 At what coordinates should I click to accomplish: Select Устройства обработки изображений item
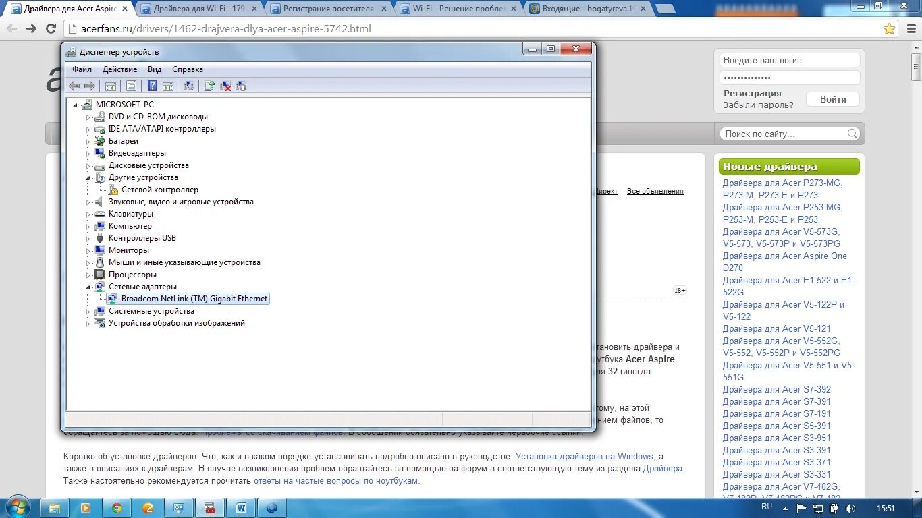point(177,324)
